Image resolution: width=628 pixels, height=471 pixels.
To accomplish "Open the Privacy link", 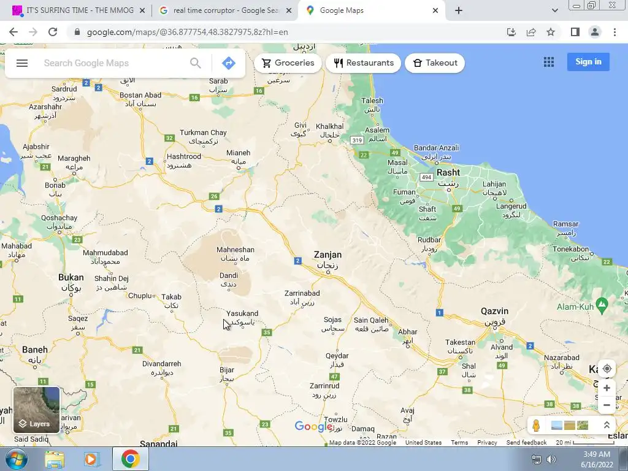I will [x=487, y=443].
